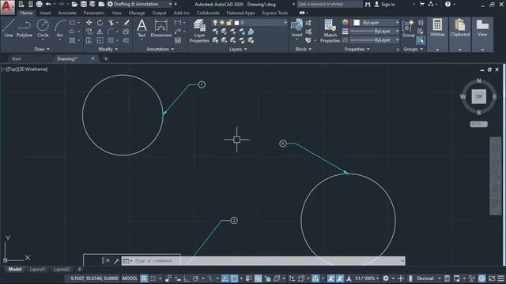Click the Sign In link
The image size is (506, 284).
point(385,4)
